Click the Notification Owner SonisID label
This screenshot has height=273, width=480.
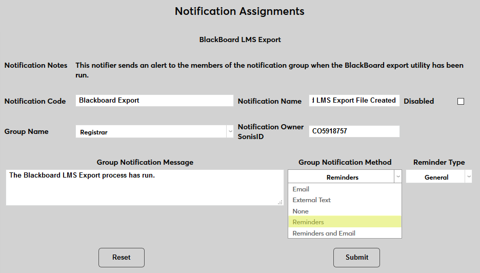[x=271, y=131]
